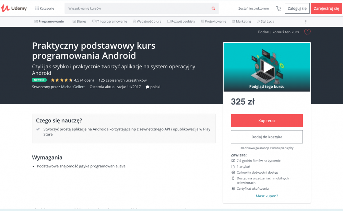Open the Udemy logo home link
The image size is (343, 211).
[14, 8]
